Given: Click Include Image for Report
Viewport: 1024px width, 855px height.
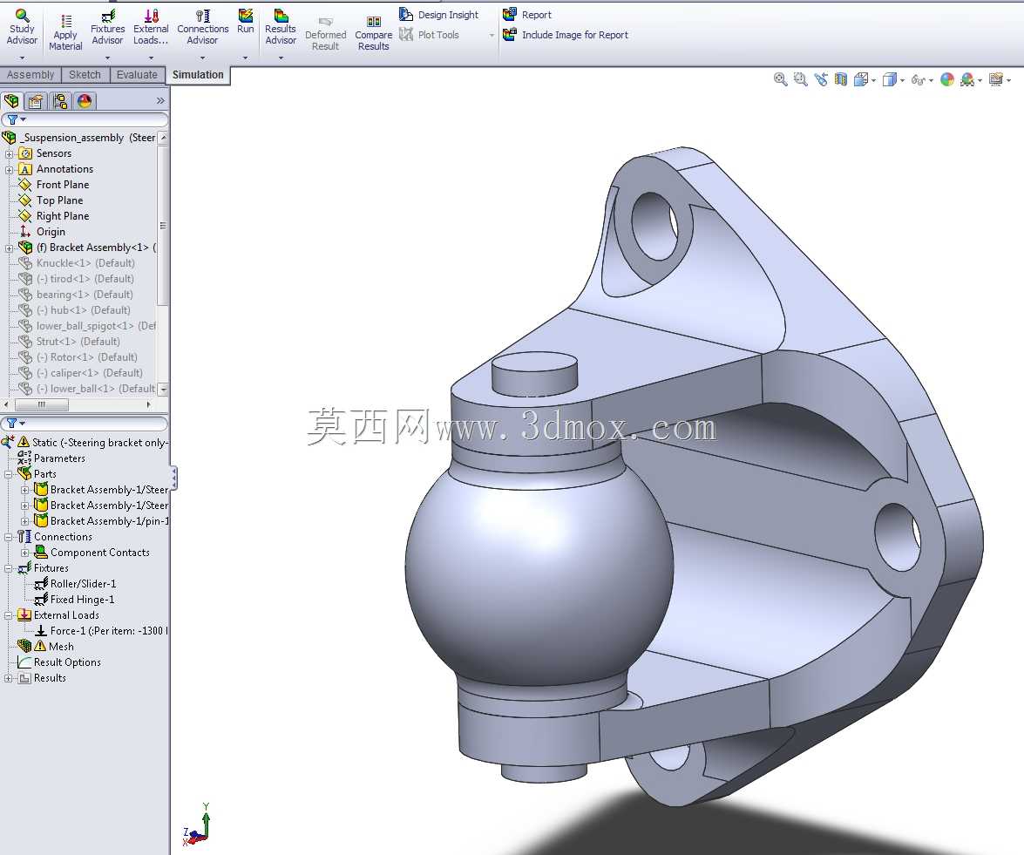Looking at the screenshot, I should coord(566,35).
